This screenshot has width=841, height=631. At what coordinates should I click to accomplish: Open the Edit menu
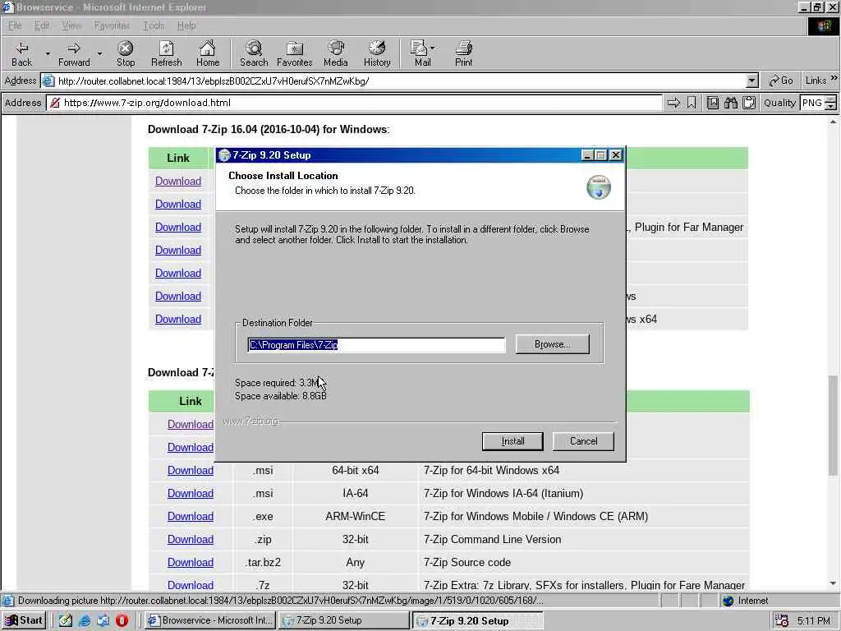(41, 25)
